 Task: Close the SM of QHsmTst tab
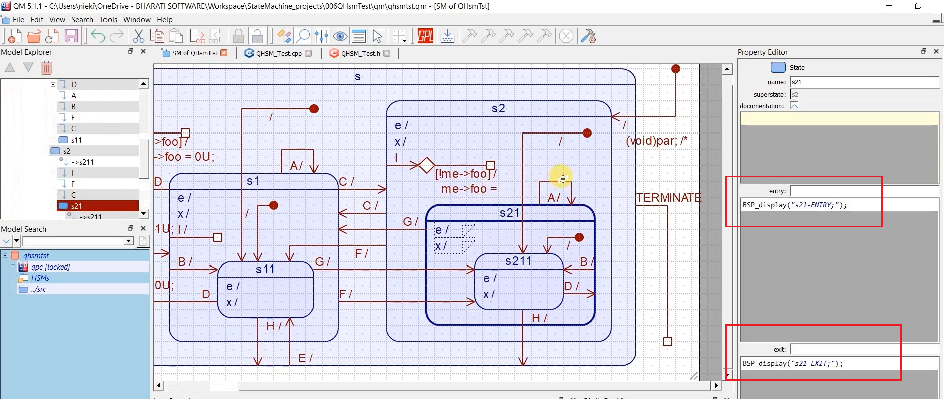click(x=224, y=53)
